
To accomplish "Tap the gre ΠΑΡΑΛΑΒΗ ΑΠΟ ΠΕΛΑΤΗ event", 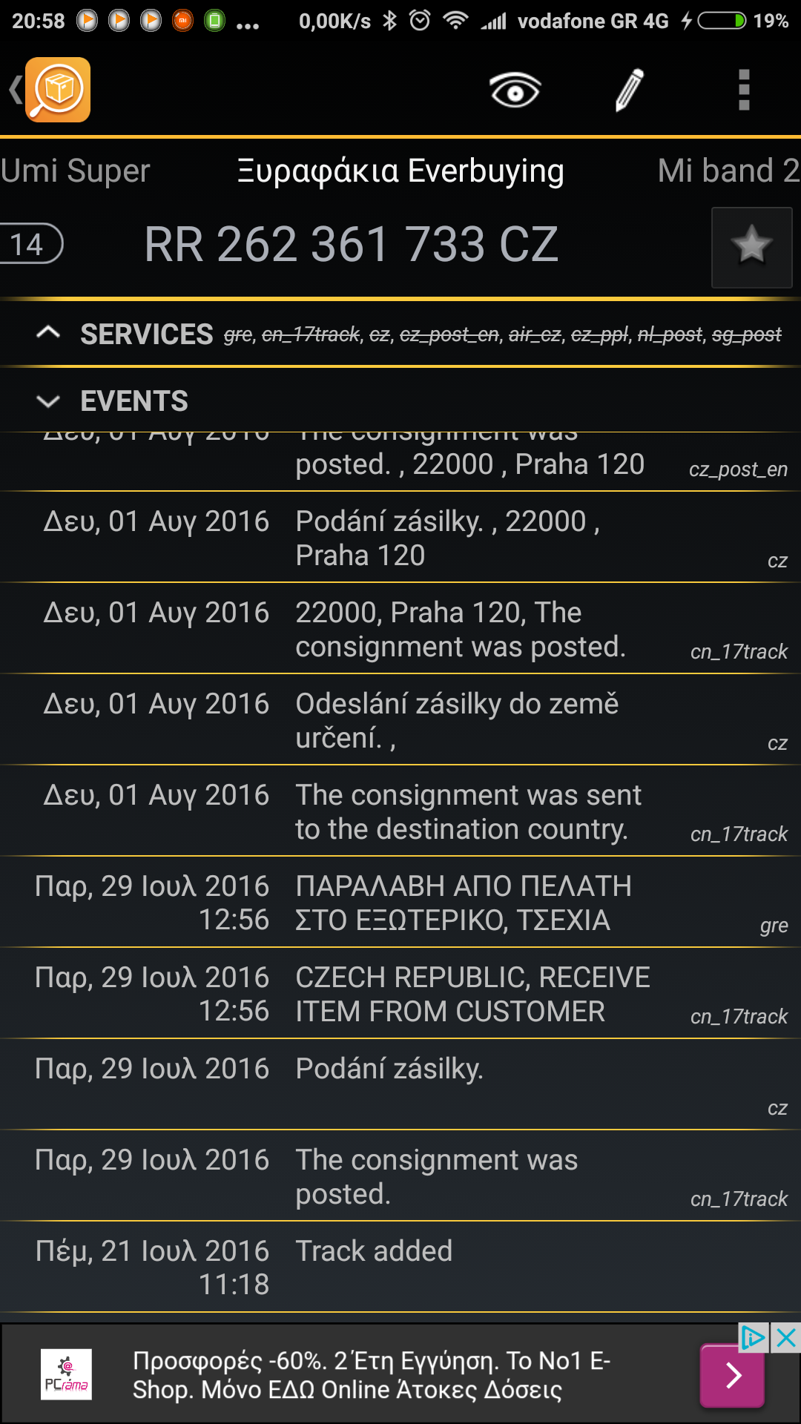I will (x=400, y=903).
